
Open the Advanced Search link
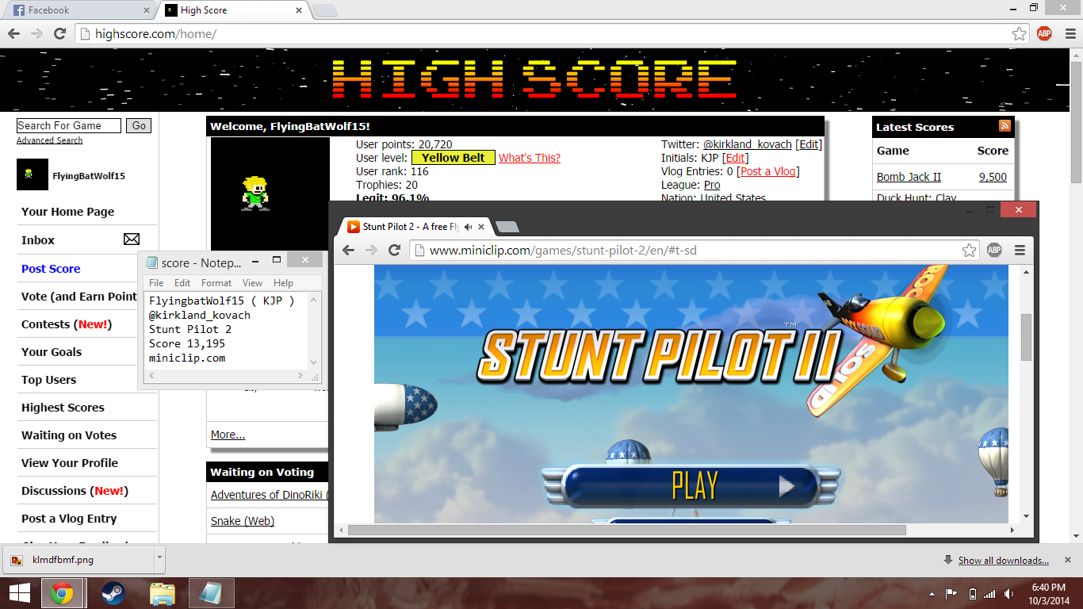(49, 140)
